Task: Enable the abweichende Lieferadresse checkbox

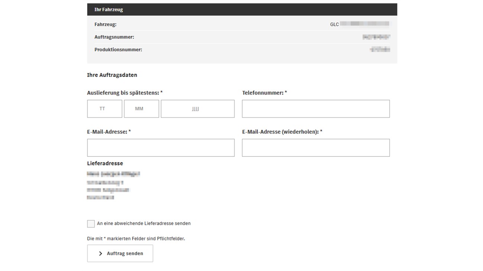Action: coord(91,224)
